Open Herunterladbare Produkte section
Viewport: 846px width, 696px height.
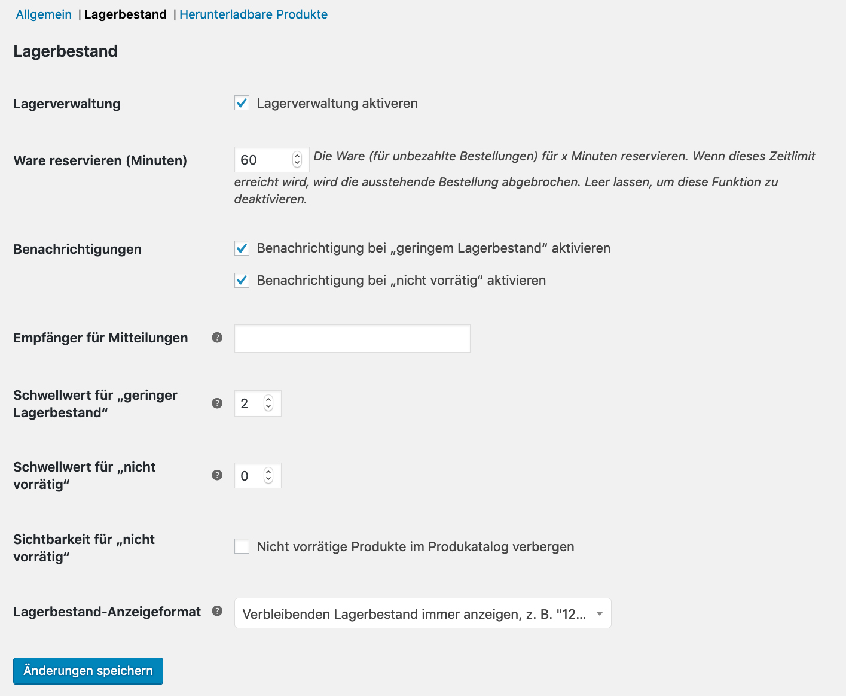click(254, 14)
